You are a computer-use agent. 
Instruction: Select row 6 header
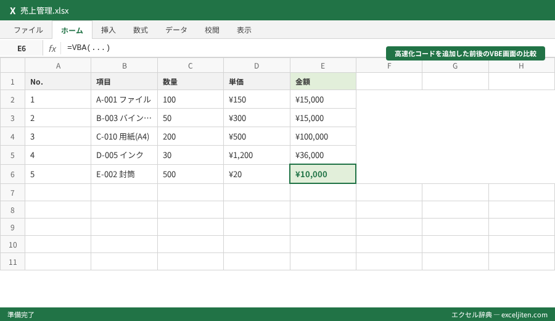click(x=12, y=174)
